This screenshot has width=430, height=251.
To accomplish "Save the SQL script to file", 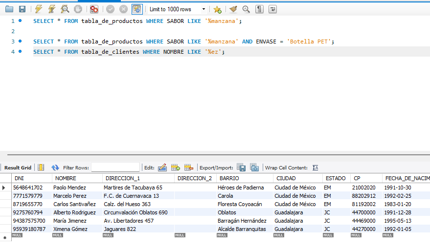I will click(x=22, y=9).
